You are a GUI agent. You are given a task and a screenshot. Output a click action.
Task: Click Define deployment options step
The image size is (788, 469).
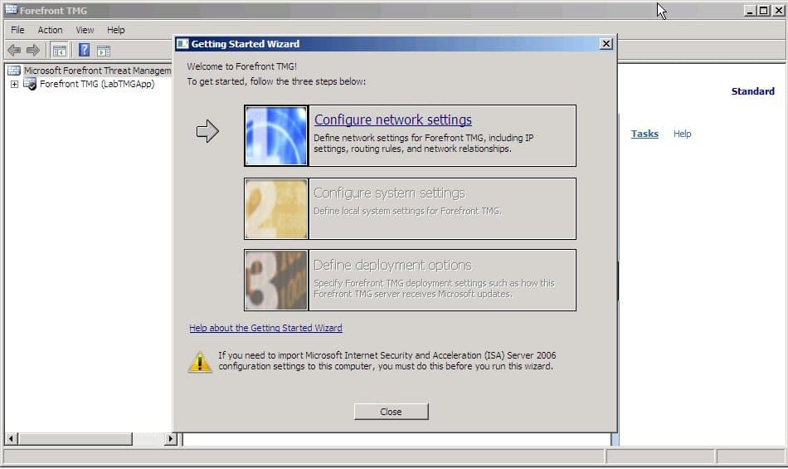[x=392, y=265]
